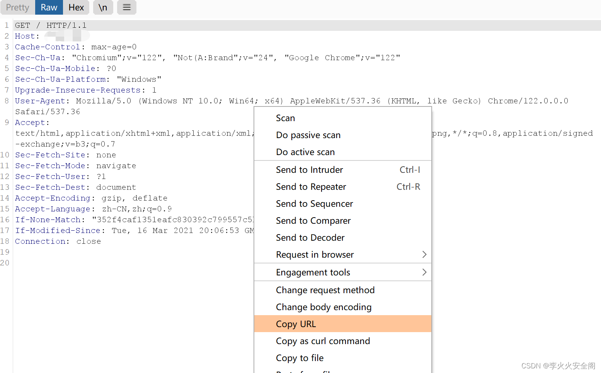Open the Request in browser entry
601x373 pixels.
click(342, 255)
